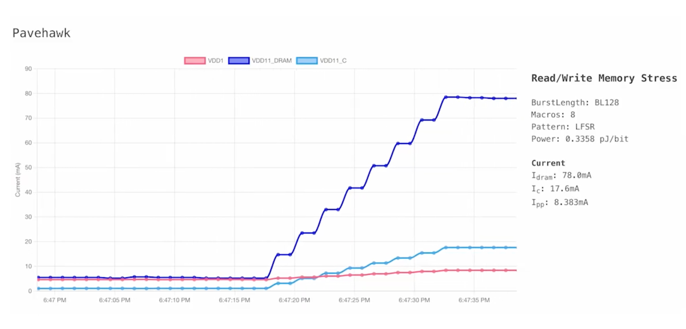Click the Pavehawk title text
This screenshot has width=686, height=329.
41,33
